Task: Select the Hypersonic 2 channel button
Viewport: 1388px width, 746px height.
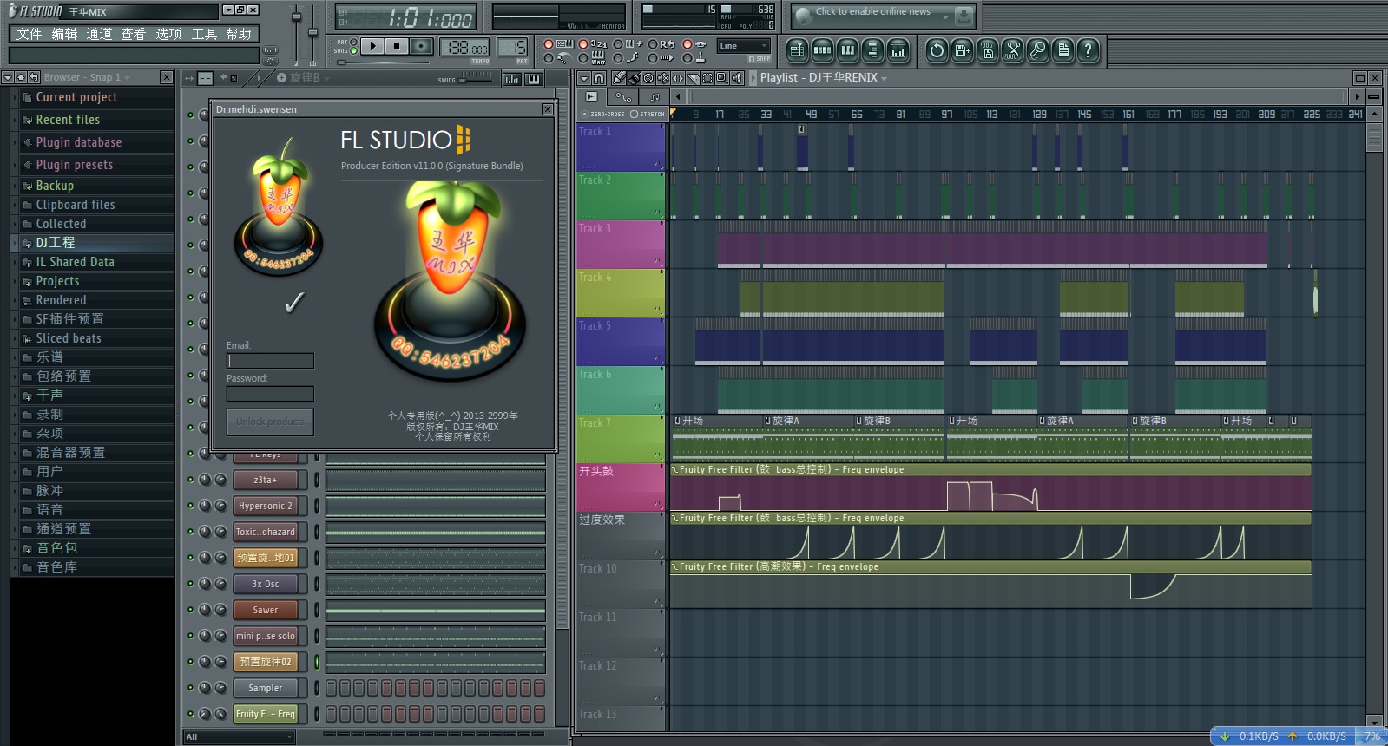Action: [266, 506]
